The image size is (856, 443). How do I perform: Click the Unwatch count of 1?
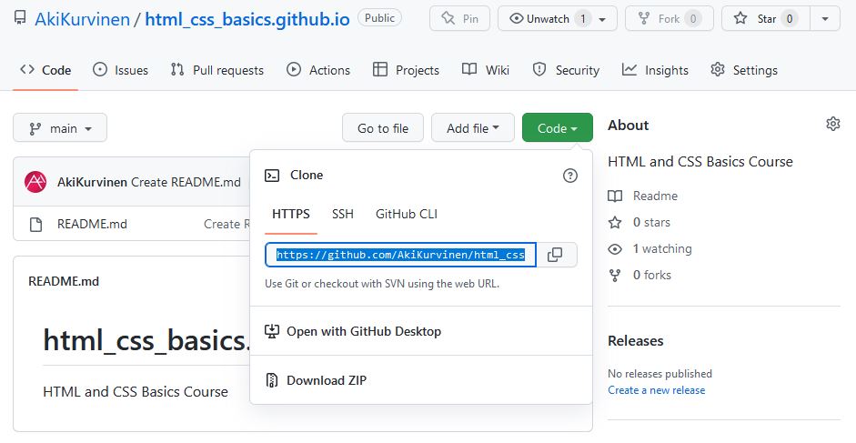[583, 18]
